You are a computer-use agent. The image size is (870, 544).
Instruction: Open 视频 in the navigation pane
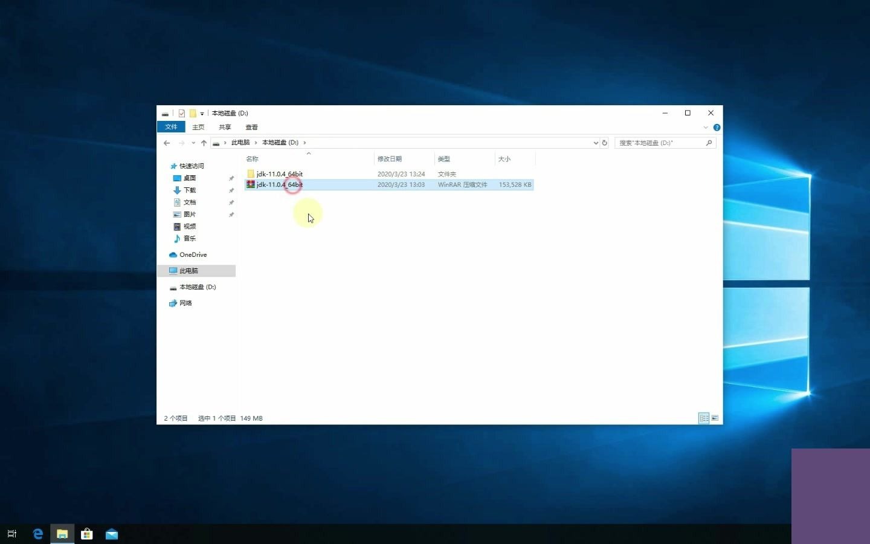190,227
